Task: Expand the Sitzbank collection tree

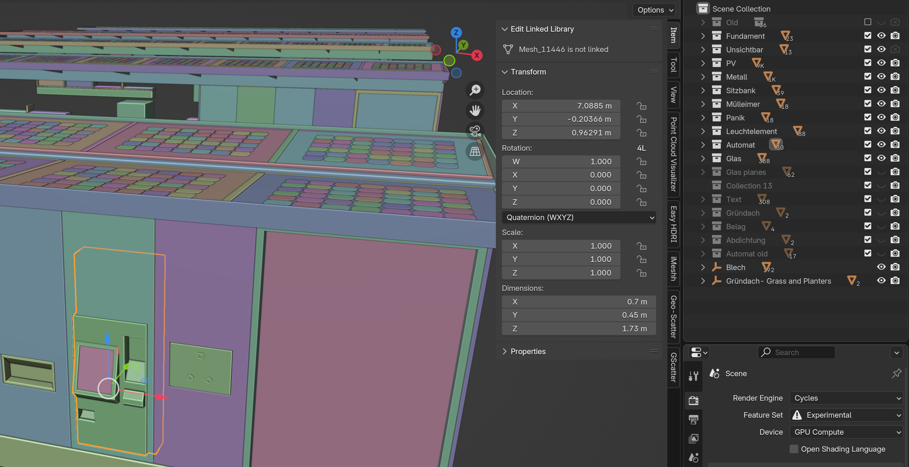Action: click(703, 90)
